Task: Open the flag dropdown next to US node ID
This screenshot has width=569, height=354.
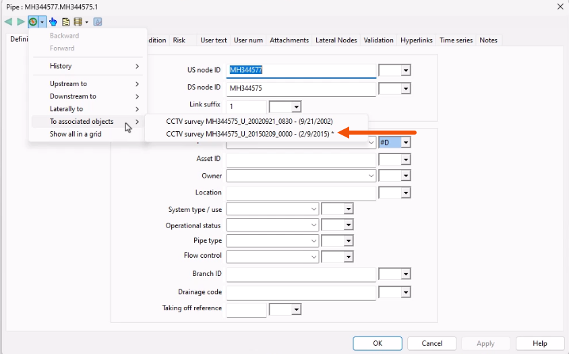Action: pos(405,70)
